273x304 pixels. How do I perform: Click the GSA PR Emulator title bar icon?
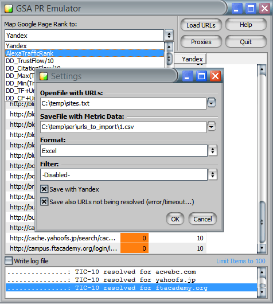point(9,9)
